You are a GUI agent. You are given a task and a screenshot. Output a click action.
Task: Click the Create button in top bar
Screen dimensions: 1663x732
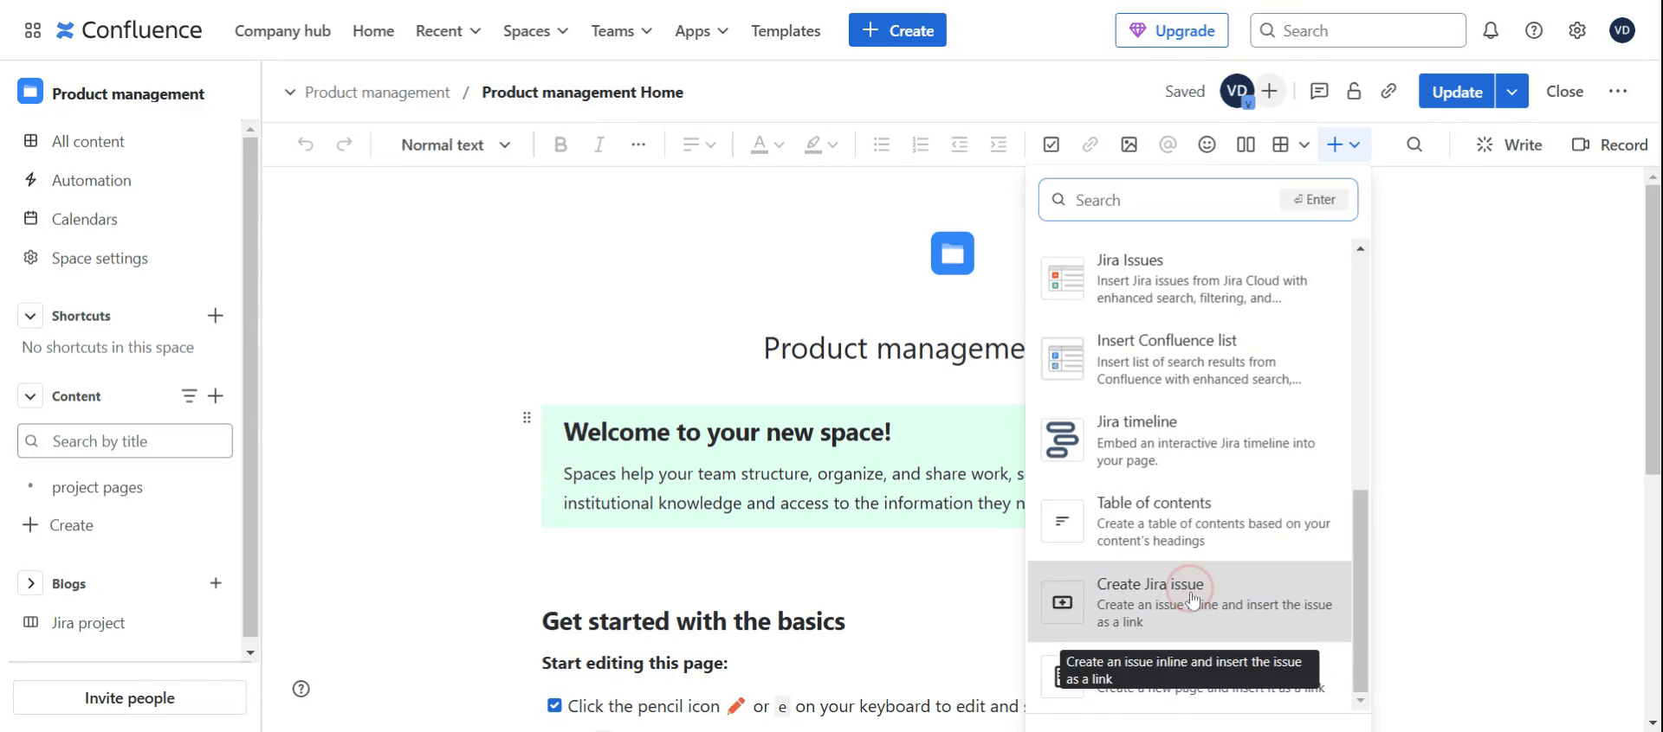pos(897,30)
